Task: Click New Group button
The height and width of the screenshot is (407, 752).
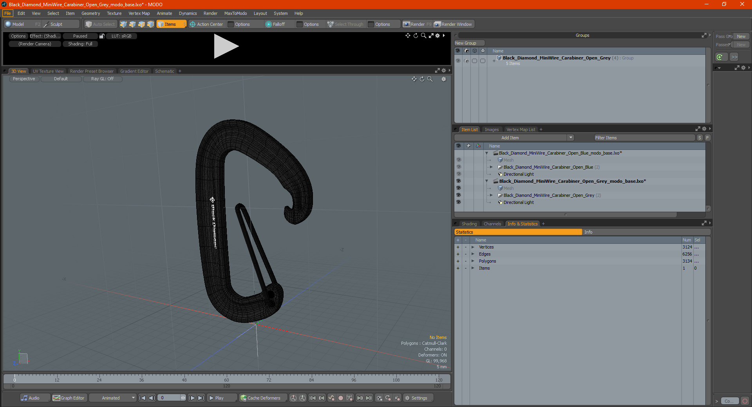Action: 469,43
